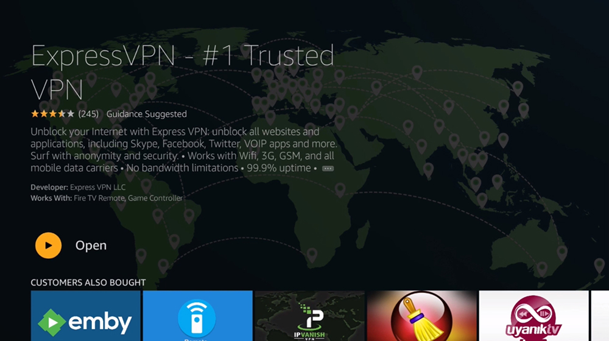Click the star rating icons
The image size is (609, 341).
pos(52,114)
